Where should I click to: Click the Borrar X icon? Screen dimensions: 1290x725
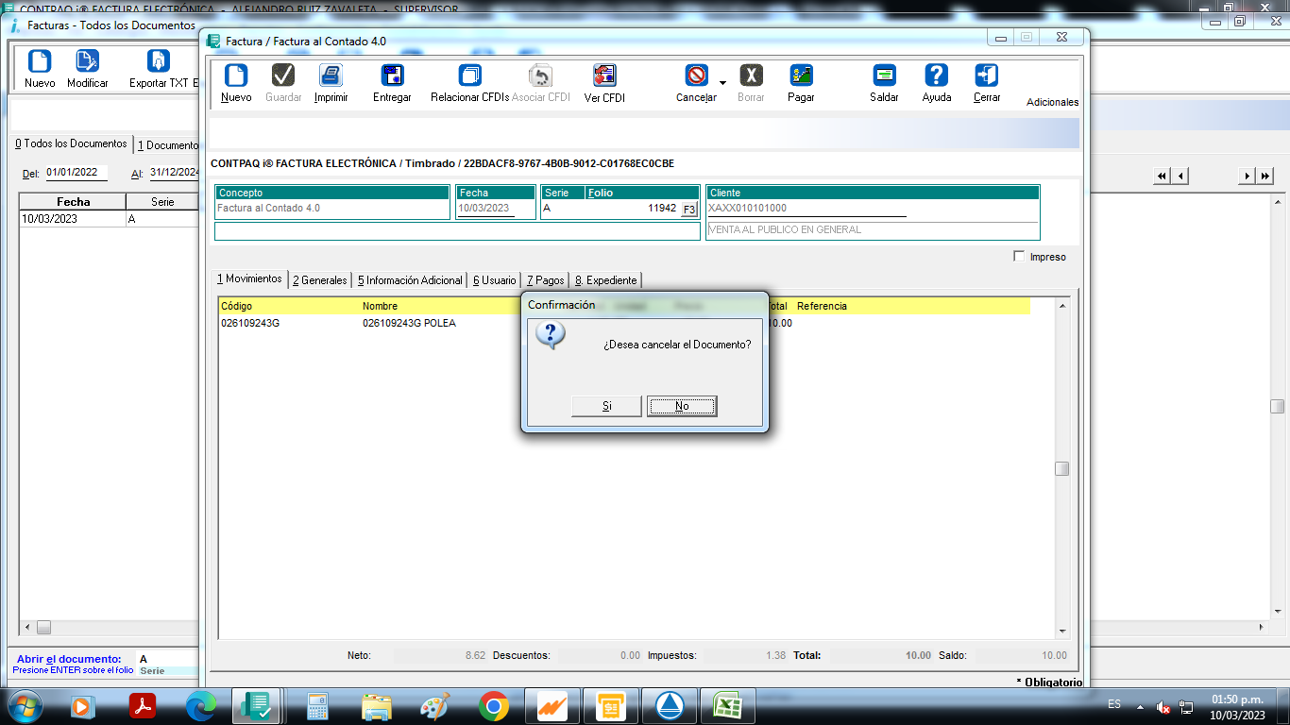pos(751,76)
